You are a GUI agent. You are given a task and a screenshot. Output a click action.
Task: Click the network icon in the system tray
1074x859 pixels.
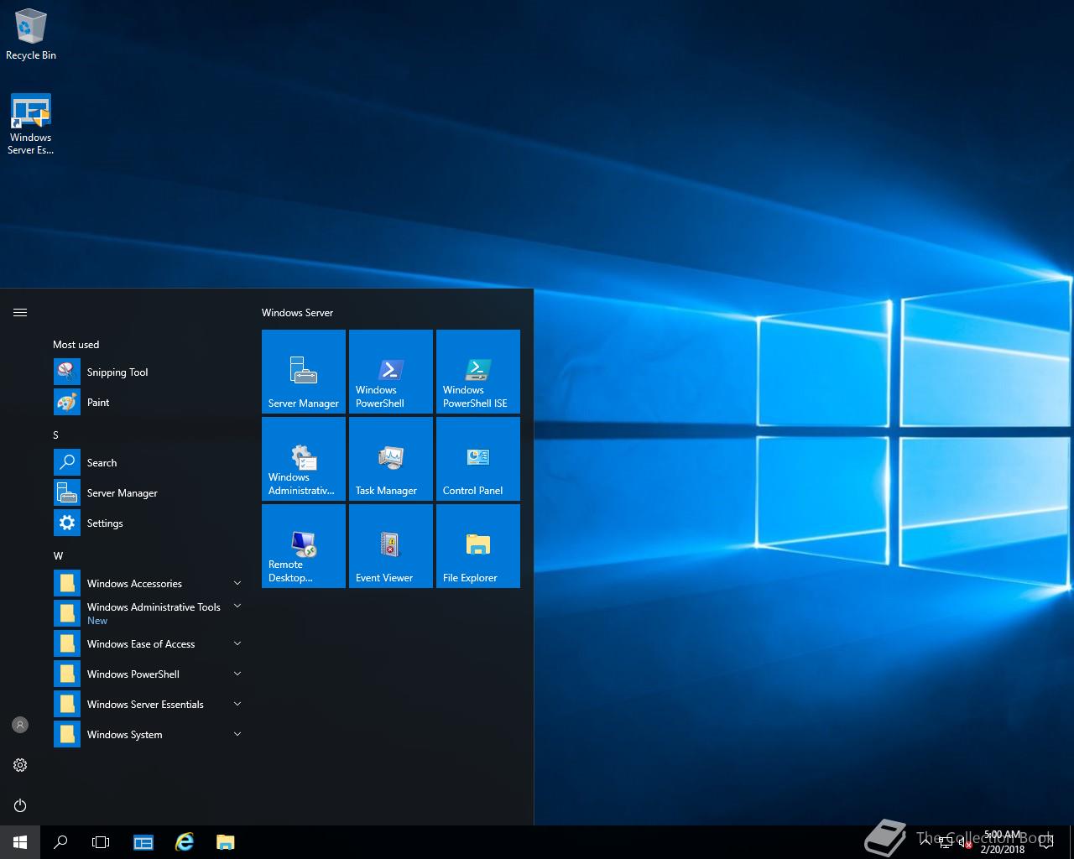tap(946, 843)
